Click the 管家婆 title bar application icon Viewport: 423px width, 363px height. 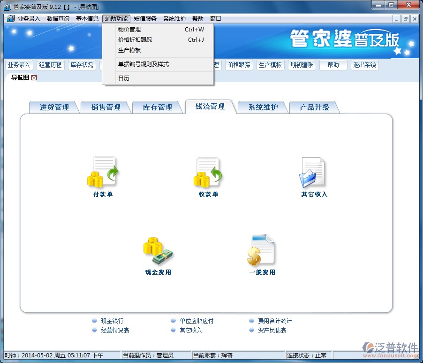click(8, 7)
